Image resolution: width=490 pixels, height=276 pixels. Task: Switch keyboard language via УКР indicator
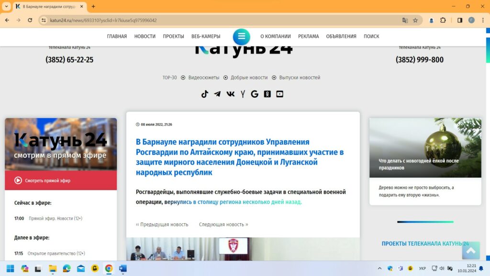(x=423, y=268)
